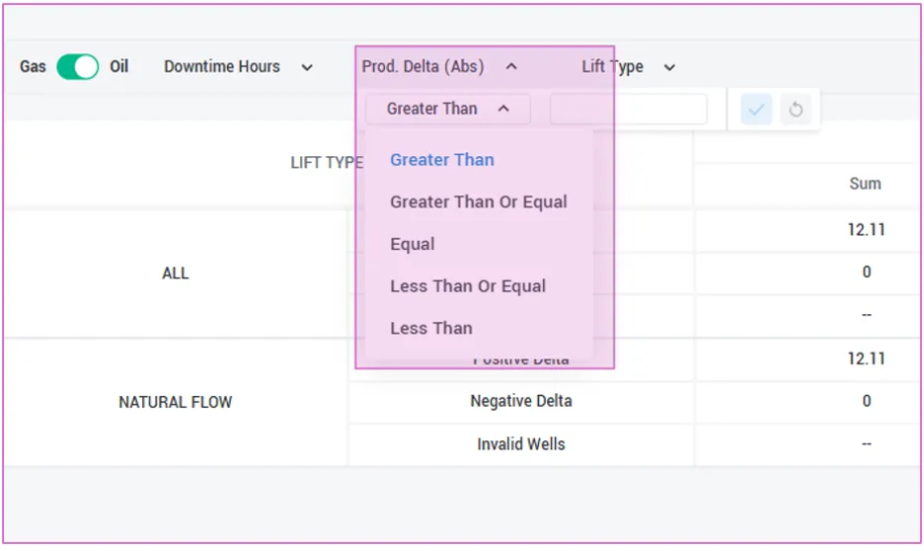
Task: Click the circular reset arrow icon
Action: [x=796, y=109]
